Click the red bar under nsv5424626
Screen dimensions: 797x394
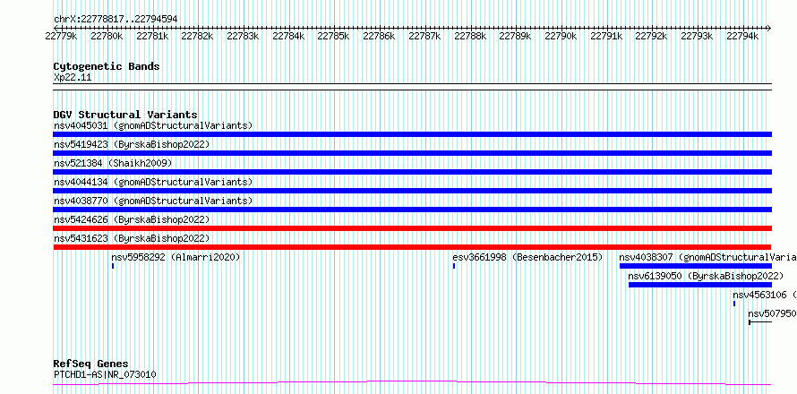click(x=412, y=228)
